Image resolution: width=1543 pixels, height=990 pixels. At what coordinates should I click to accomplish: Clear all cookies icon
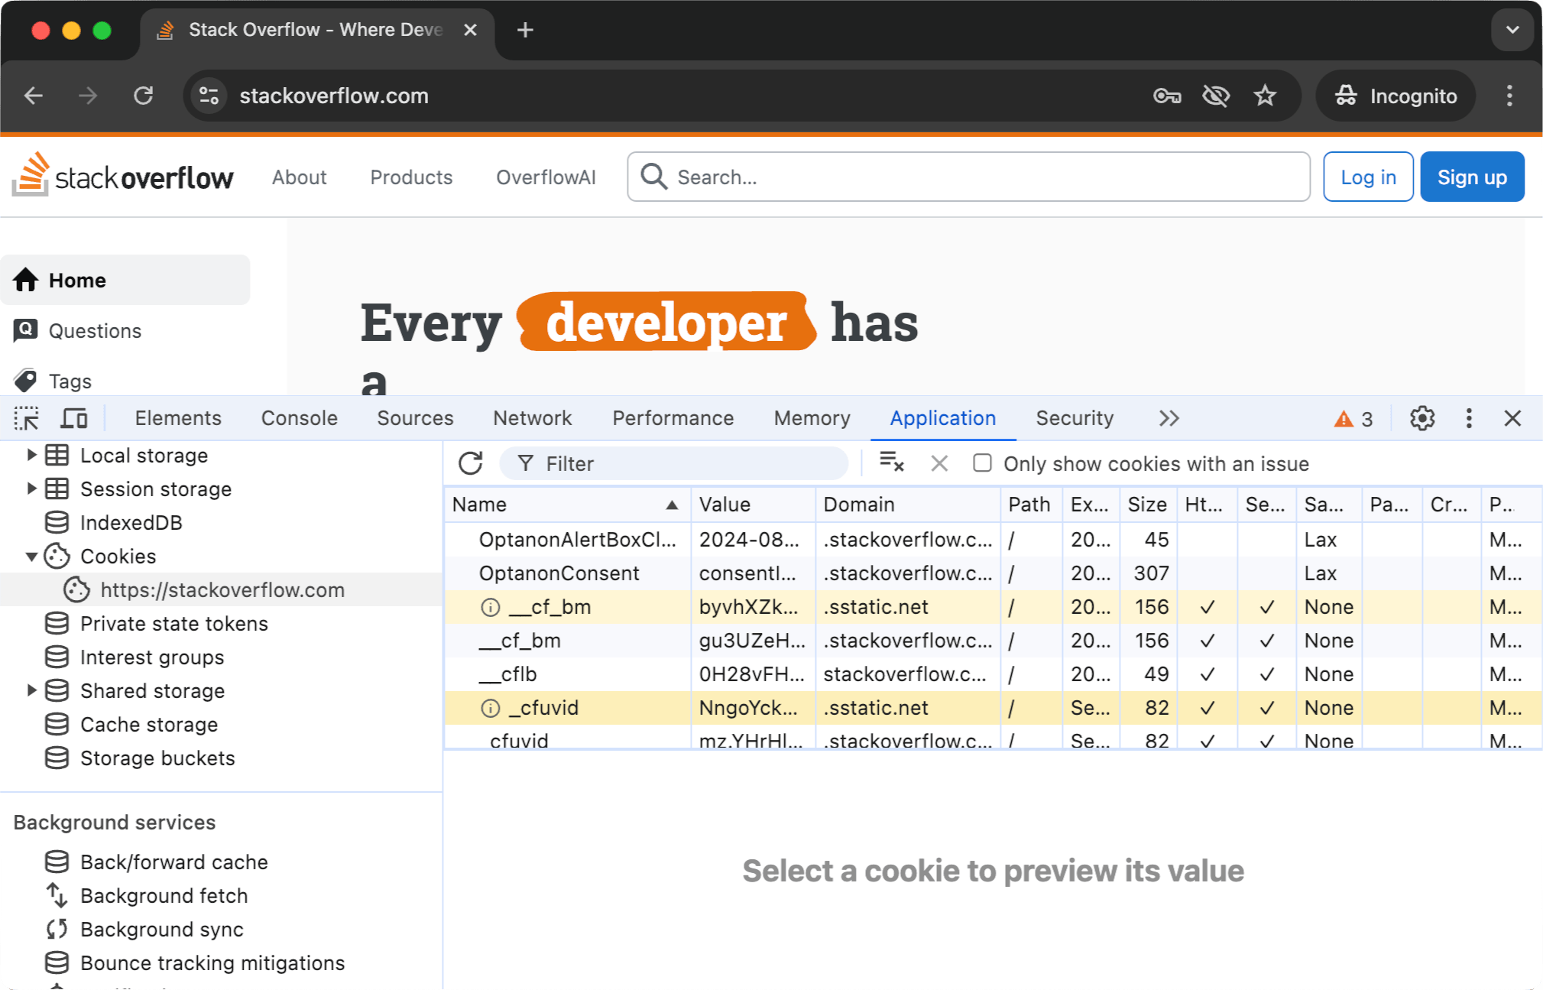point(891,463)
